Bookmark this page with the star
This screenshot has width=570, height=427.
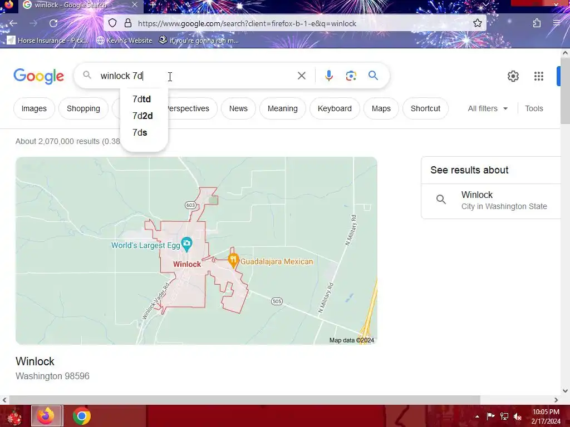(477, 23)
